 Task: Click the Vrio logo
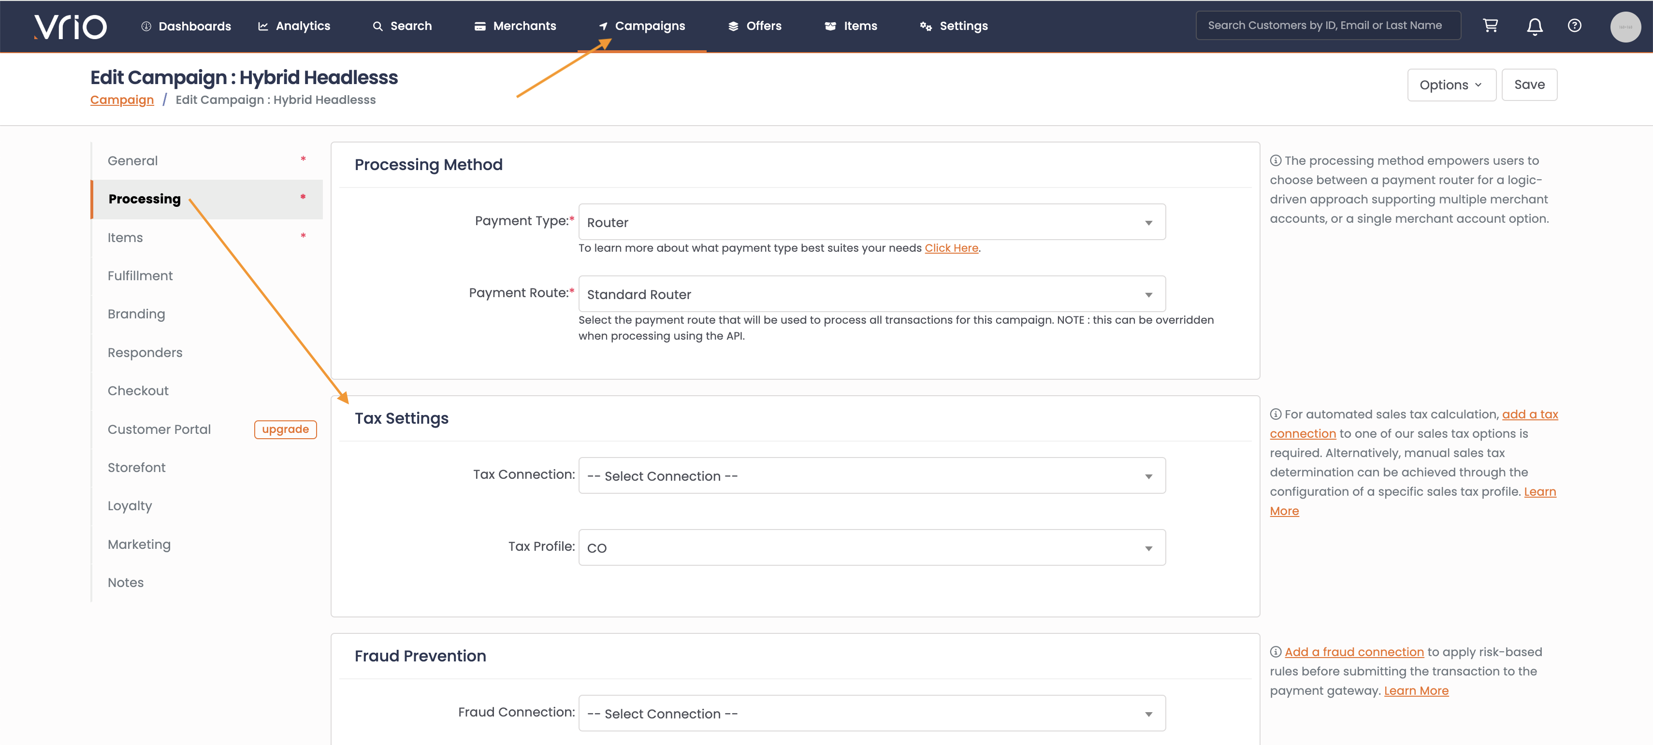71,26
